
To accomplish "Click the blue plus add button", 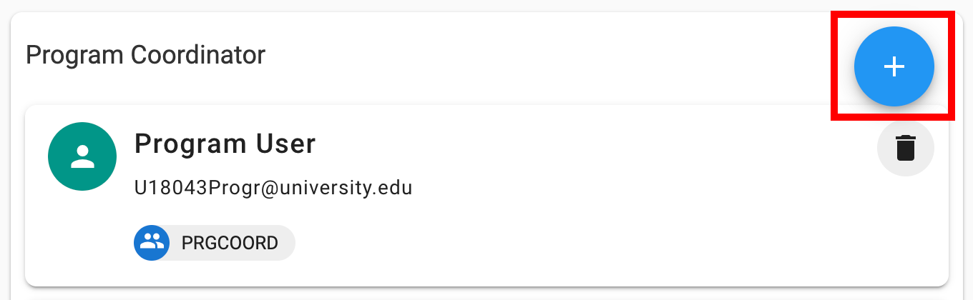I will click(894, 66).
